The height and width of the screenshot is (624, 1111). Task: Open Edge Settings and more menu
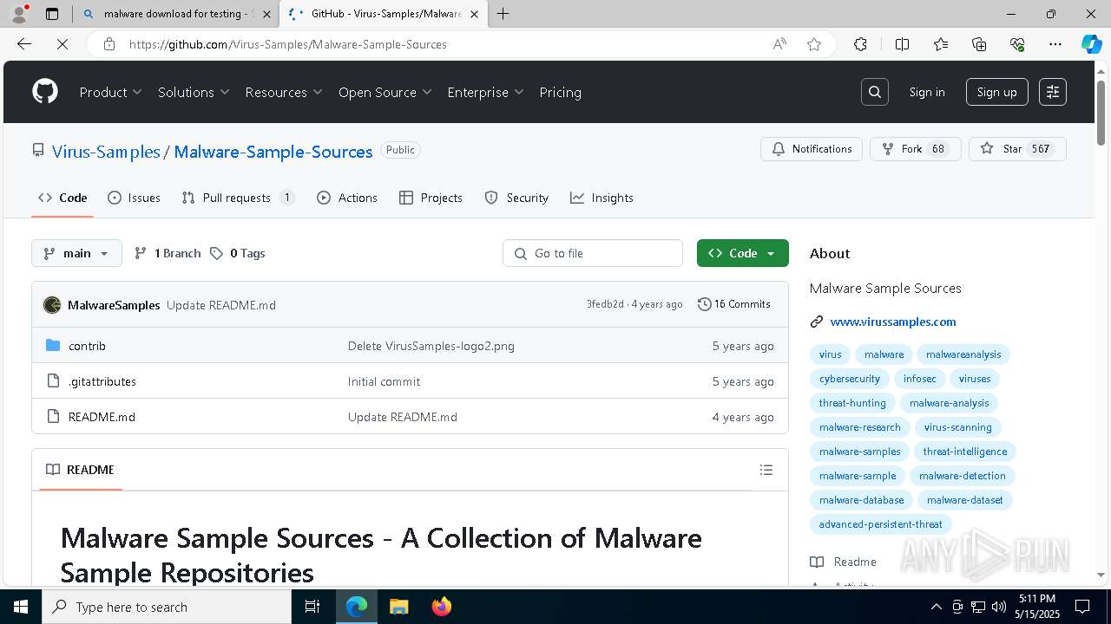(x=1055, y=44)
